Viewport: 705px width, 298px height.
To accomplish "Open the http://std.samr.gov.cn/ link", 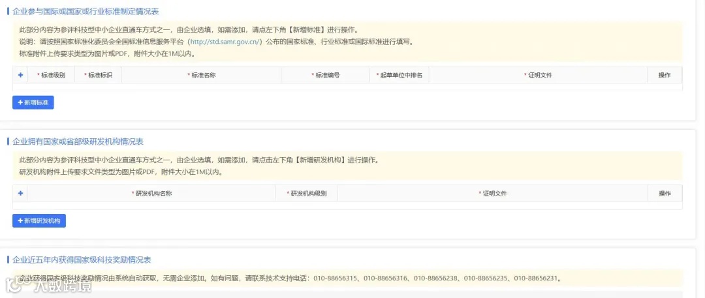I will (225, 42).
